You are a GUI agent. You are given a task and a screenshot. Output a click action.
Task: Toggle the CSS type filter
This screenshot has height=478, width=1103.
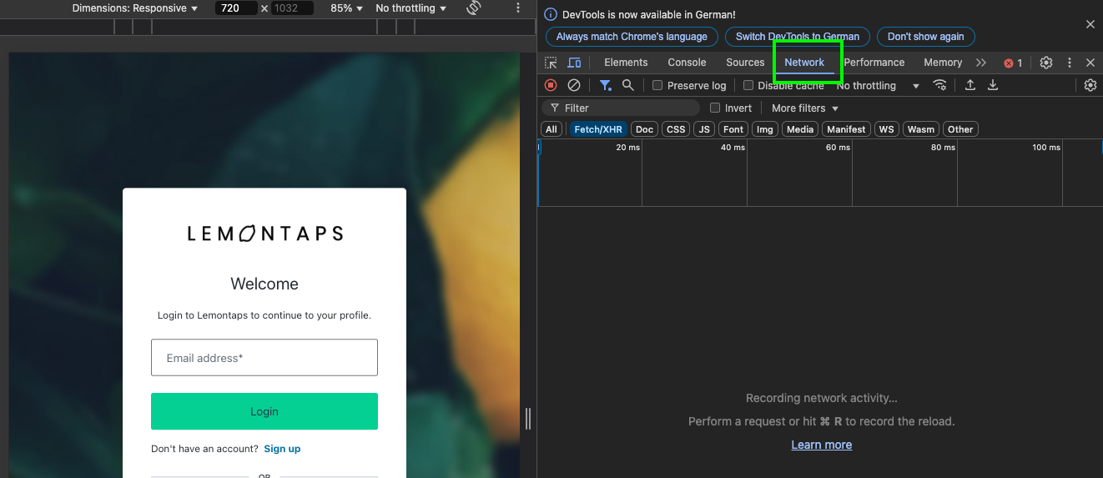coord(676,129)
